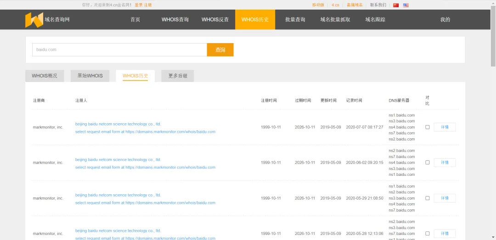The height and width of the screenshot is (240, 496).
Task: Open the WHOIS反查 navigation item
Action: point(215,20)
